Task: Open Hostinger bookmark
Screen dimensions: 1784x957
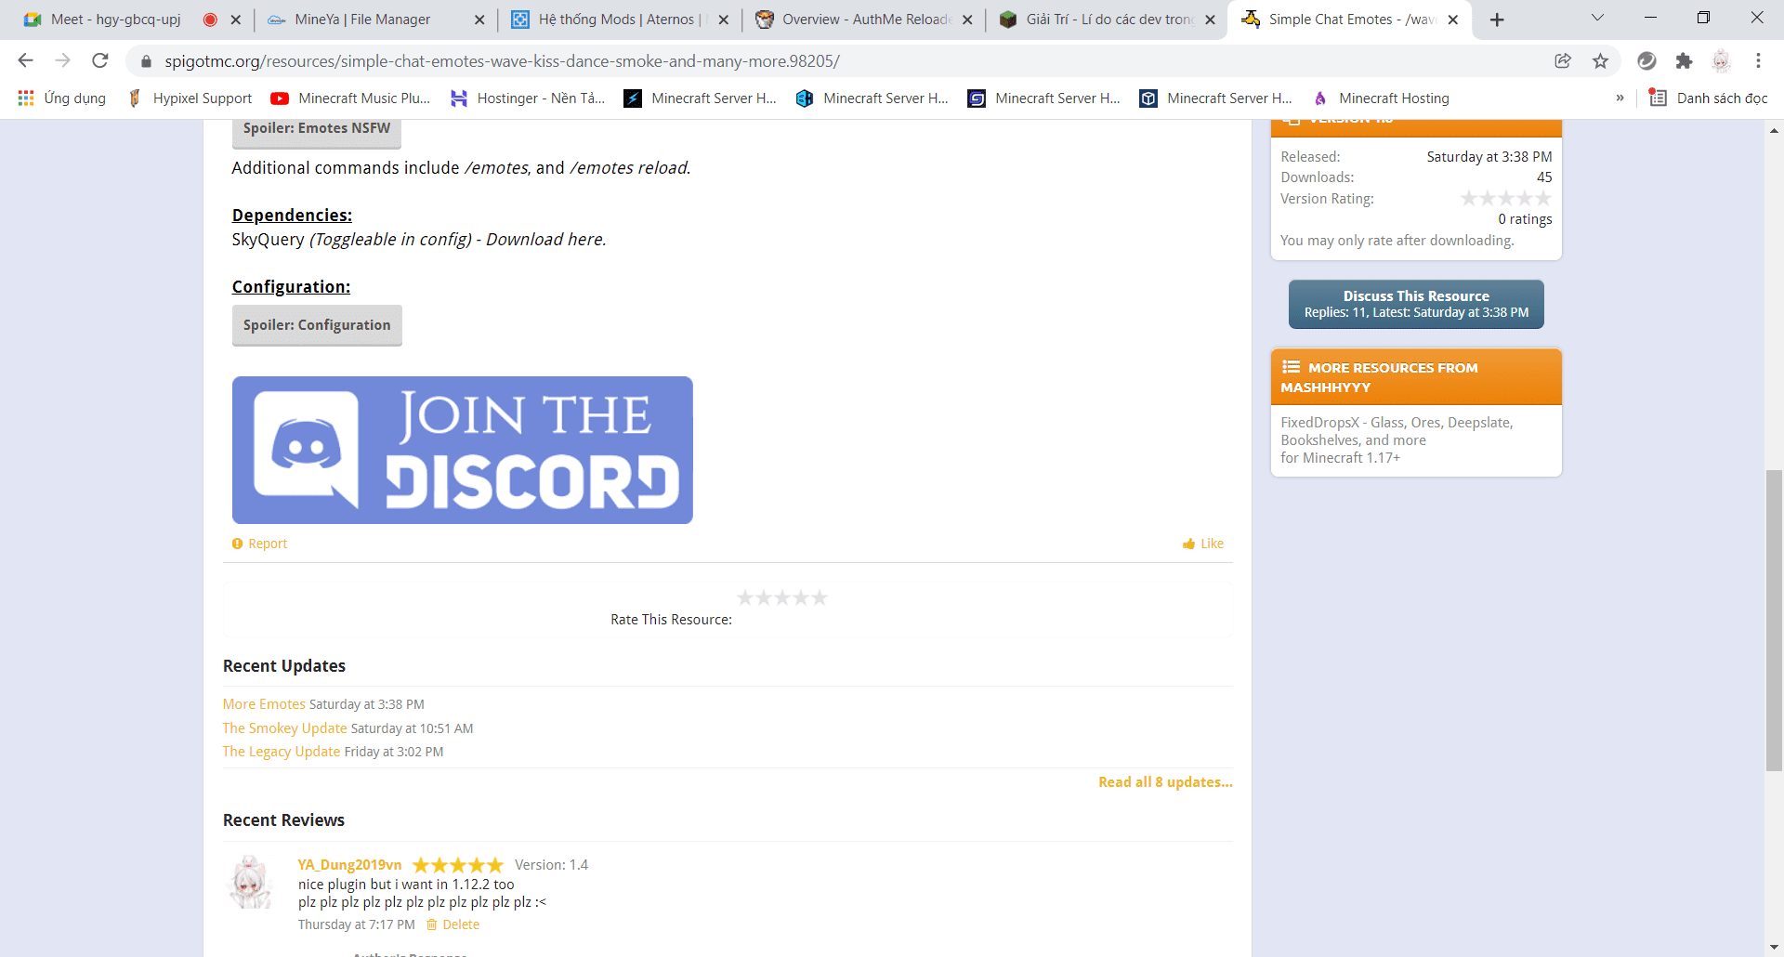Action: click(527, 98)
